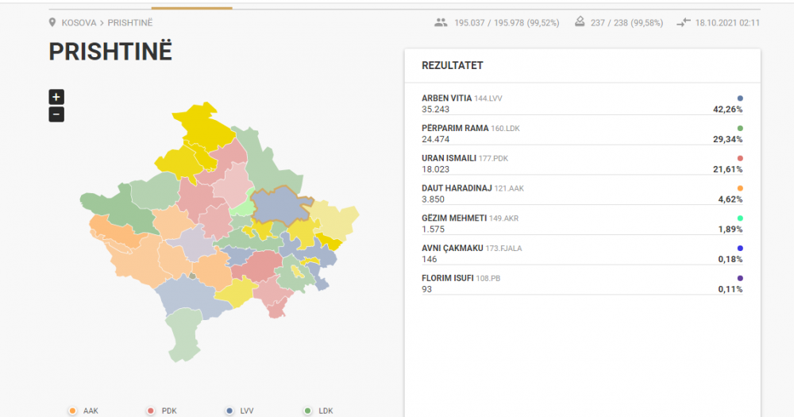Go to KOSOVA in the breadcrumb

tap(79, 22)
